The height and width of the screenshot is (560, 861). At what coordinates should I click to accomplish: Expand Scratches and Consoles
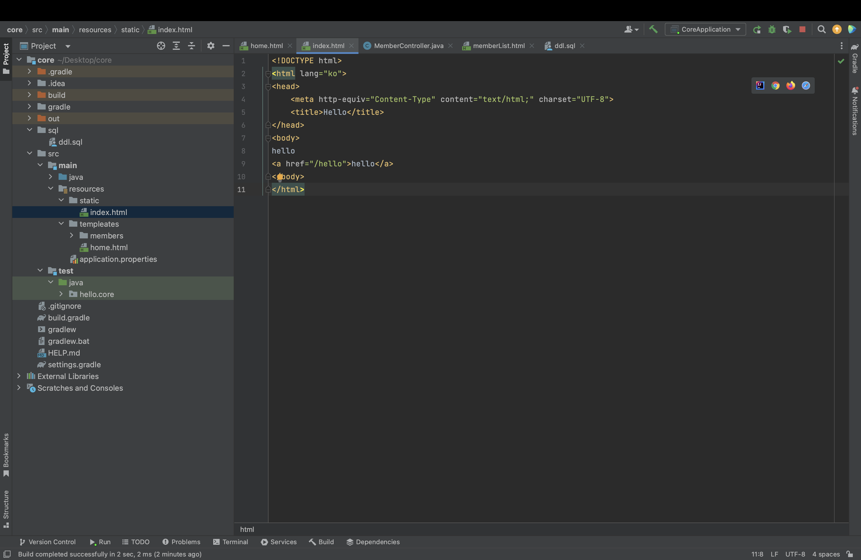[x=19, y=387]
